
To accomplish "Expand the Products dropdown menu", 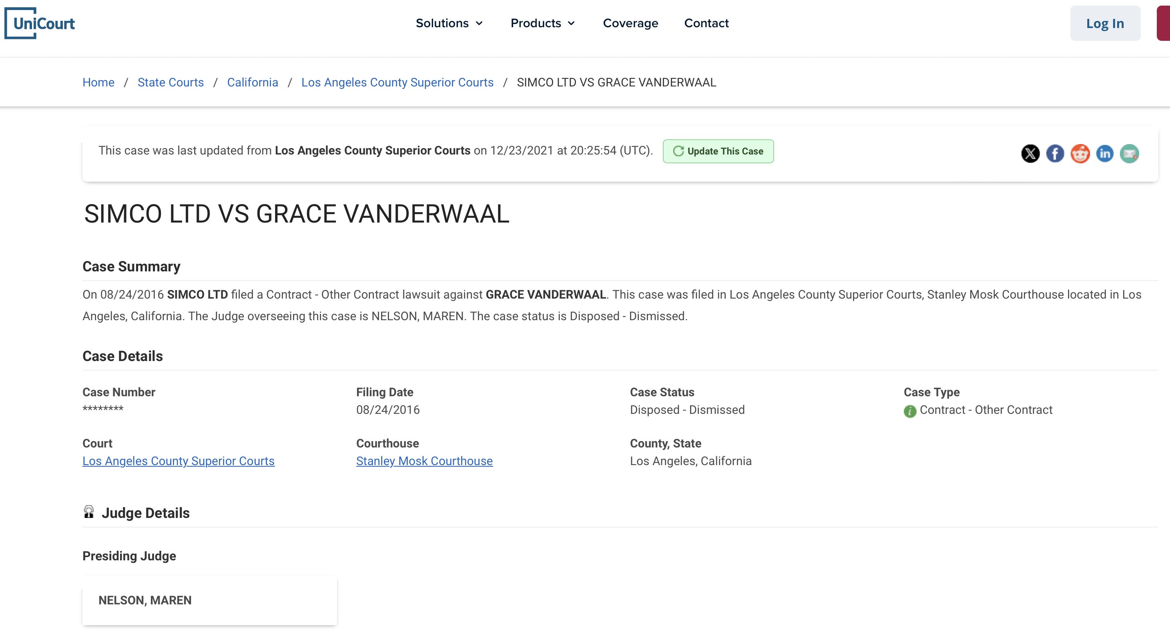I will pos(543,23).
